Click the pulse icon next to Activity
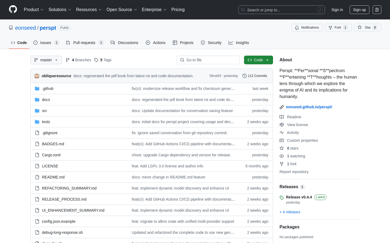390x243 pixels. coord(282,133)
